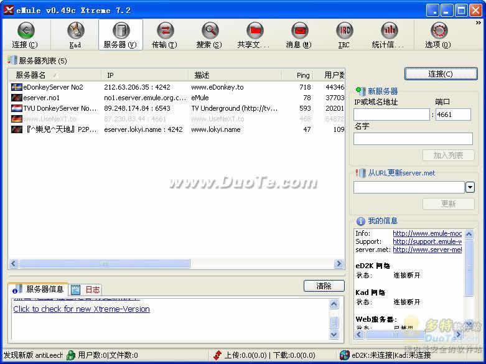Click the users icon in status bar
Screen dimensions: 486x364
[71, 355]
